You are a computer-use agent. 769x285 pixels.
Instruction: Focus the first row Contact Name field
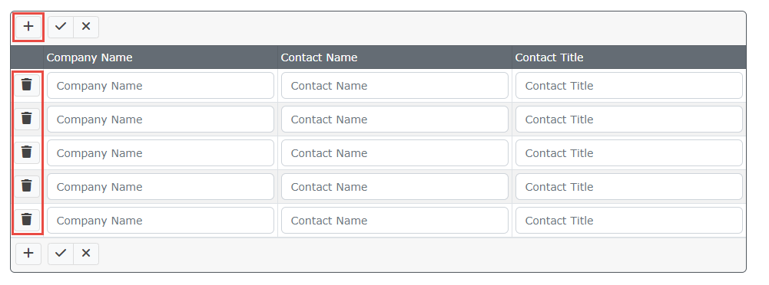pos(395,86)
